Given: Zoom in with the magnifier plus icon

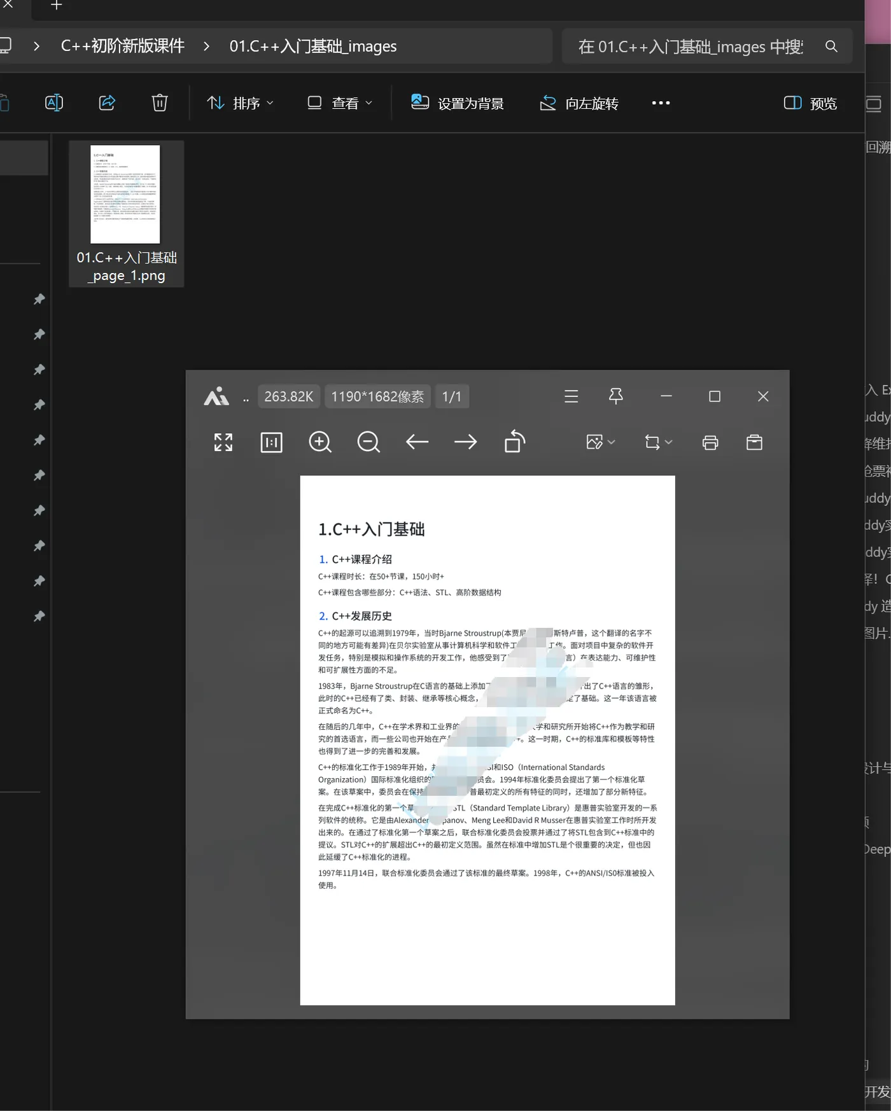Looking at the screenshot, I should (320, 442).
